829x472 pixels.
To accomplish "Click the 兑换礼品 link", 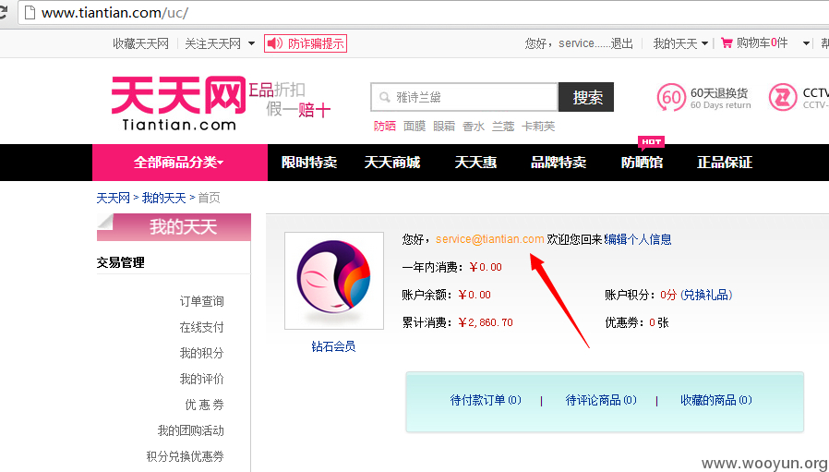I will (706, 295).
